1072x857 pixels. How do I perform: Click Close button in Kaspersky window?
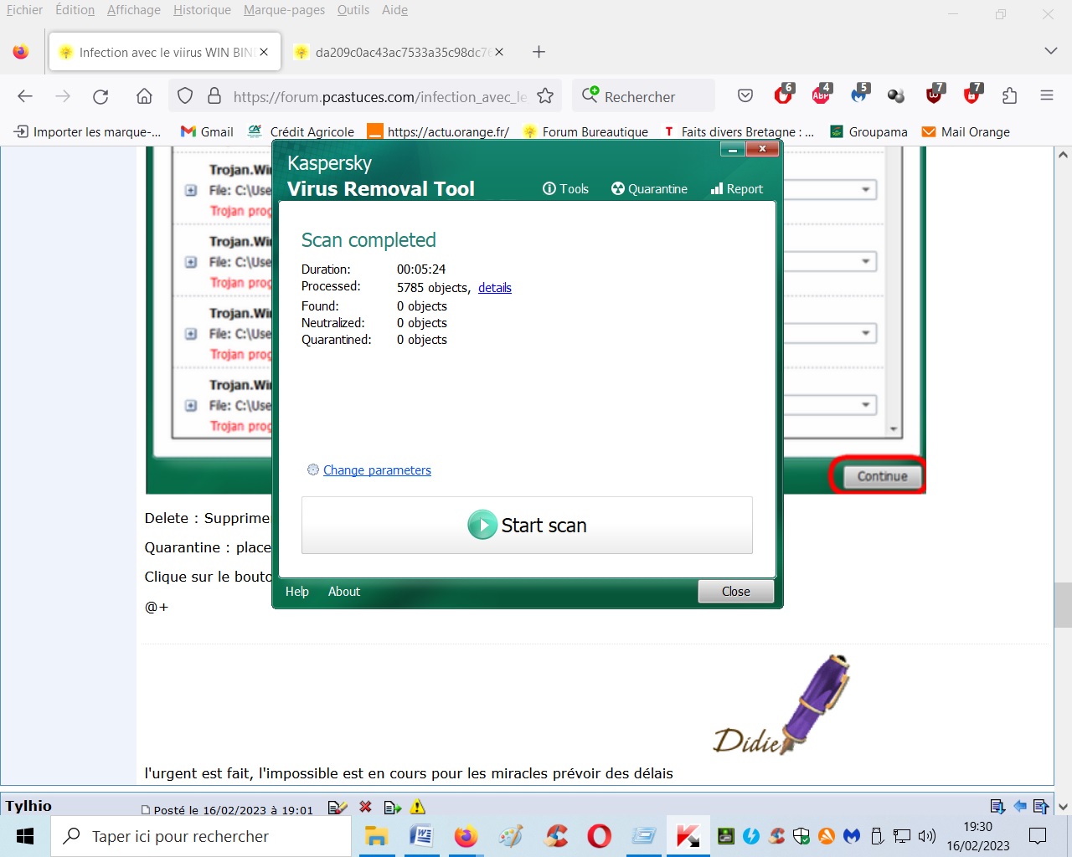click(736, 592)
